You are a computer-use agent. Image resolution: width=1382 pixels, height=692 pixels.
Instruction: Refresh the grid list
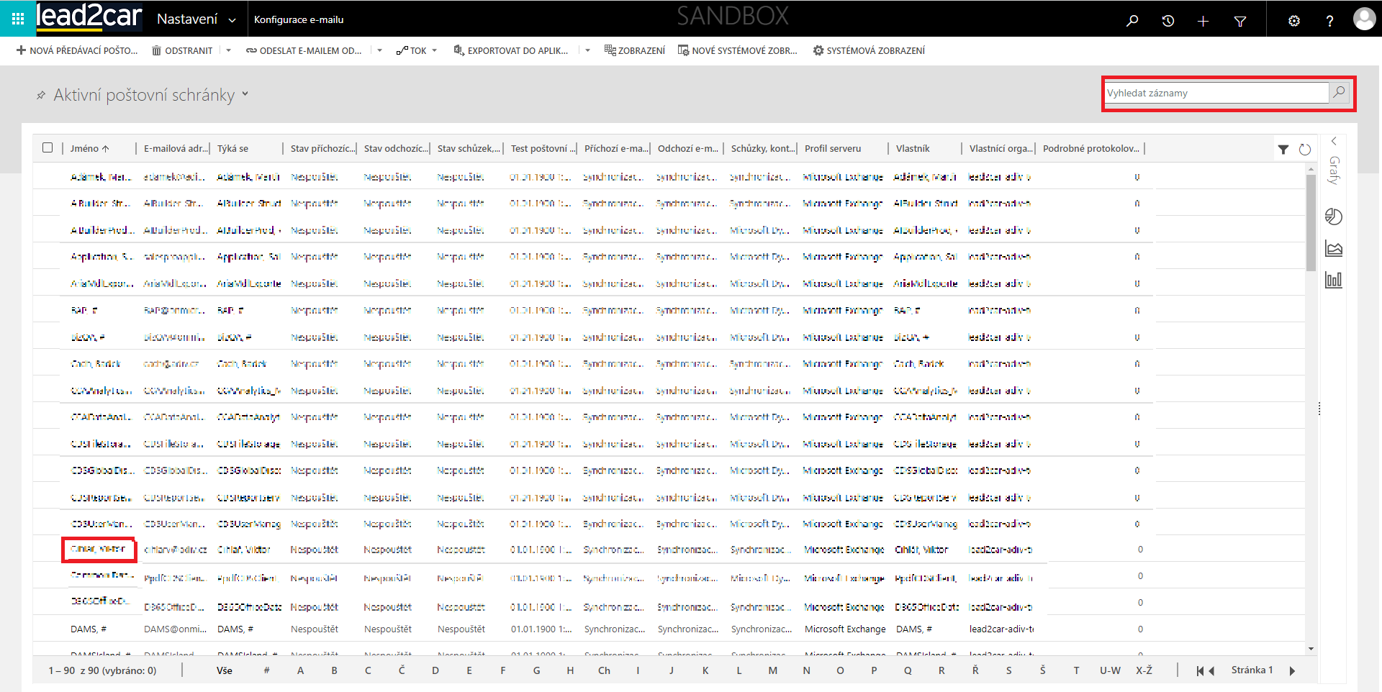[x=1305, y=150]
